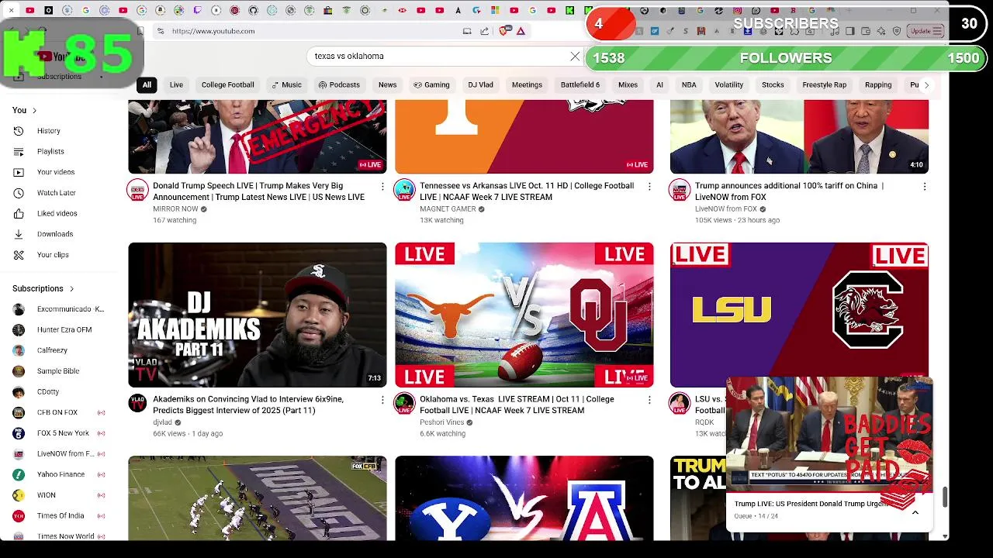Click the page vertical scrollbar thumb

(944, 498)
